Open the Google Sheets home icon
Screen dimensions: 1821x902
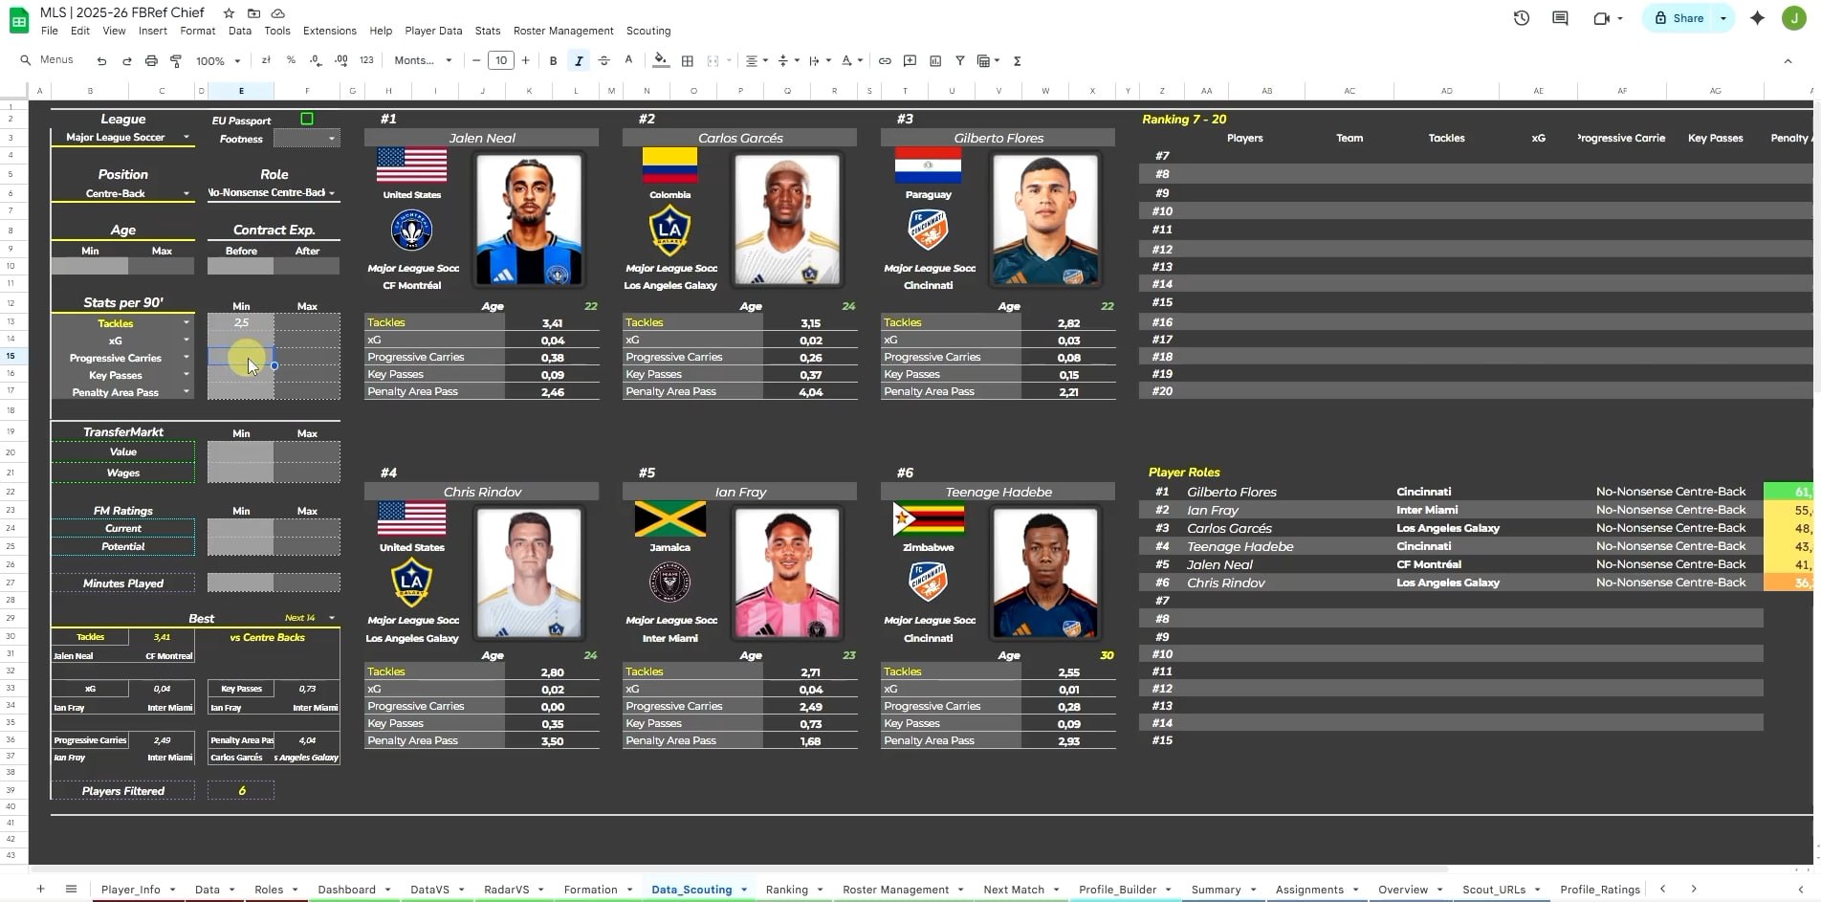point(19,20)
